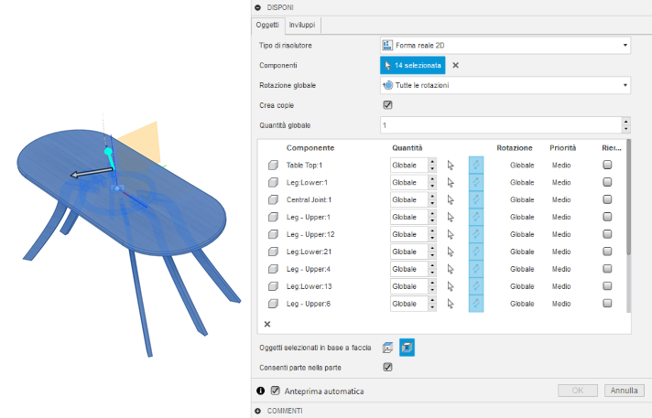Click the select cursor icon for Leg:Lower:1

[451, 183]
